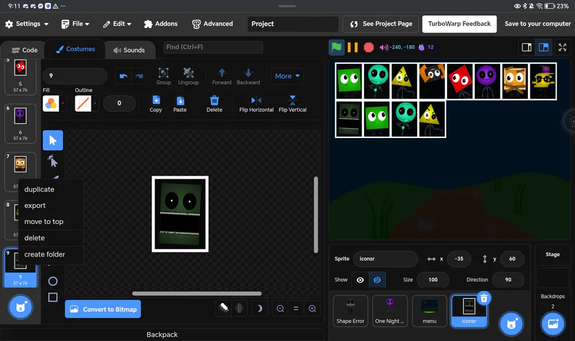Flip the costume vertically
Screen dimensions: 575x341
tap(292, 103)
